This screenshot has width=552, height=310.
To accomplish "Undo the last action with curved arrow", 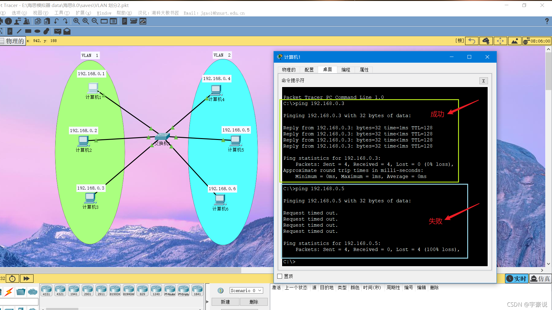I will (56, 21).
